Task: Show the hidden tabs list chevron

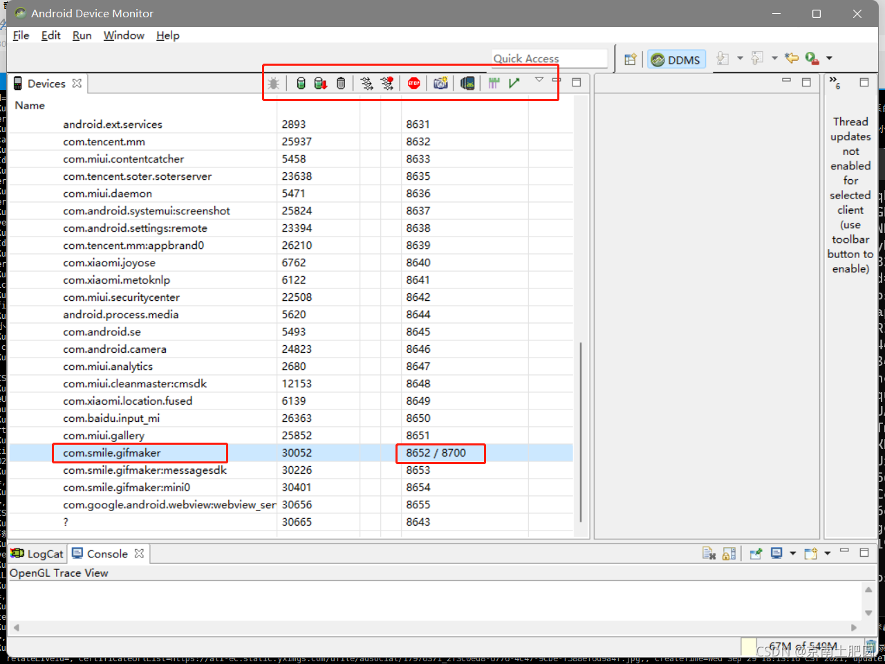Action: point(835,82)
